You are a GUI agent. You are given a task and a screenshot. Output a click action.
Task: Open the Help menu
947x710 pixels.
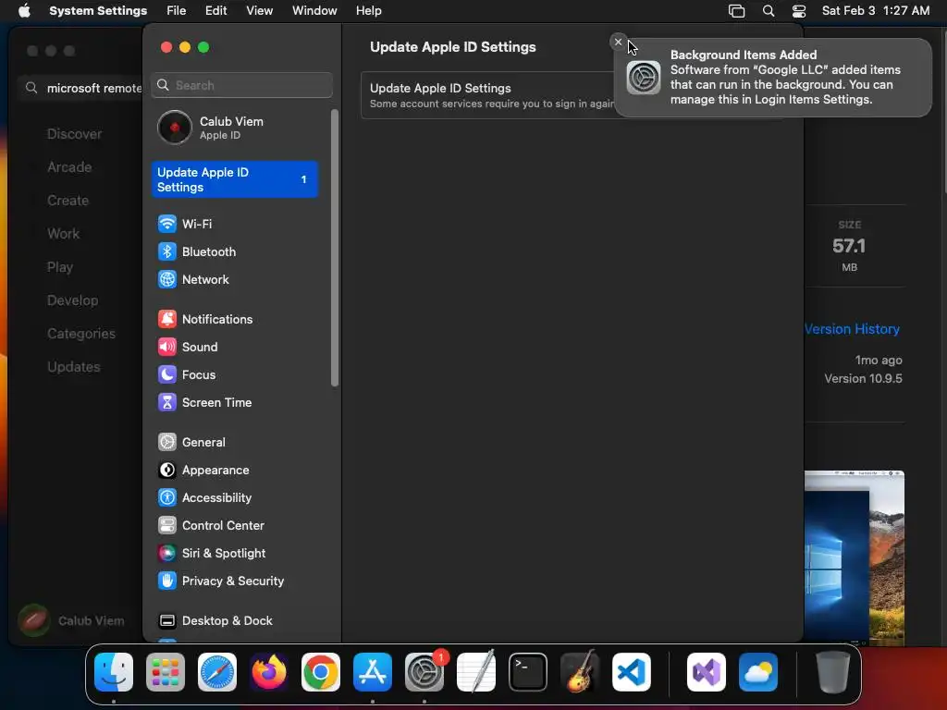(368, 11)
